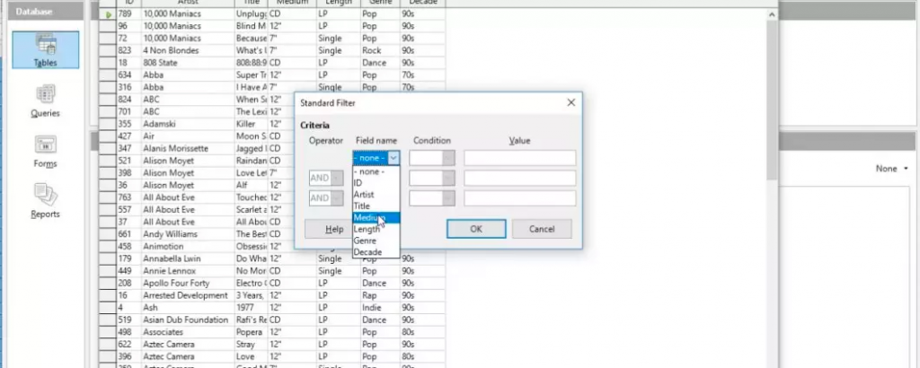Close the Standard Filter dialog

[x=571, y=102]
